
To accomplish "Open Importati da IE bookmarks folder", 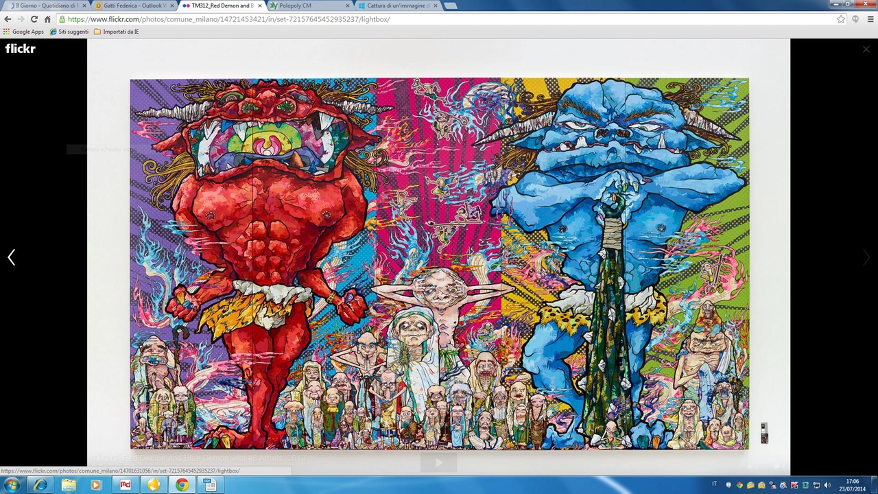I will [117, 32].
